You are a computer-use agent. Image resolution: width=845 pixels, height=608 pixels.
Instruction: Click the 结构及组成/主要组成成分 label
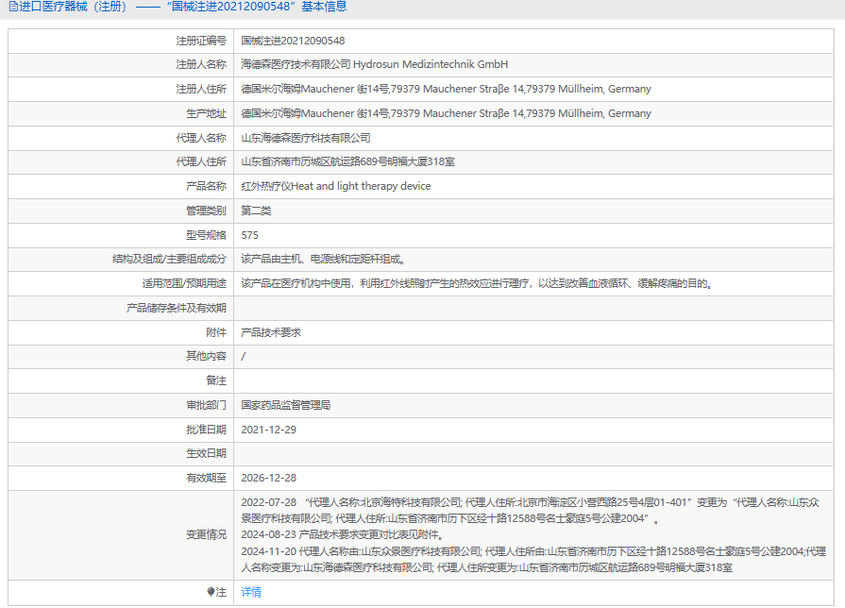click(x=169, y=260)
